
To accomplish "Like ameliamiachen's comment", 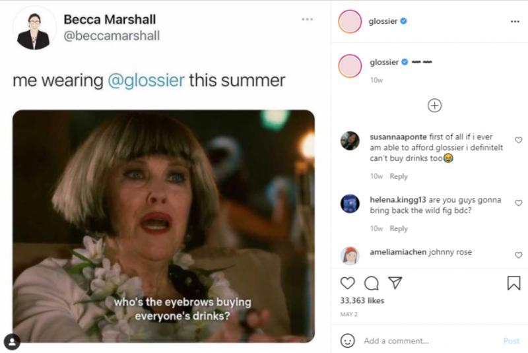I will point(518,255).
